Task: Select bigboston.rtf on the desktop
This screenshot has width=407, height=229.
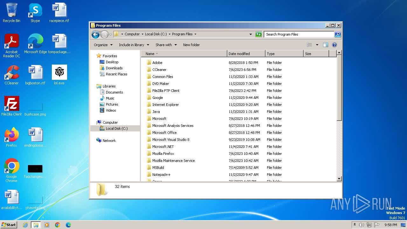Action: pyautogui.click(x=35, y=75)
